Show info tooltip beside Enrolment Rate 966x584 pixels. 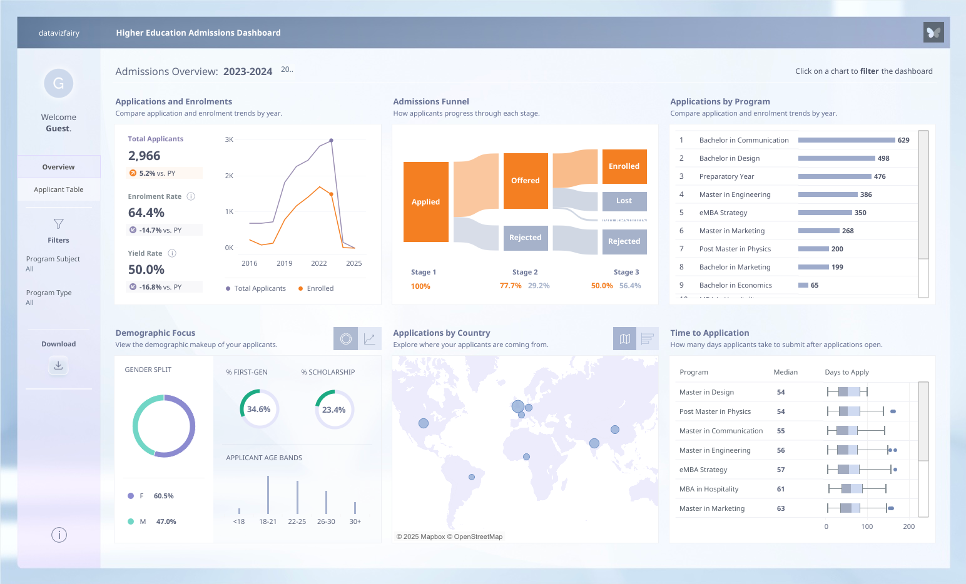[x=191, y=196]
